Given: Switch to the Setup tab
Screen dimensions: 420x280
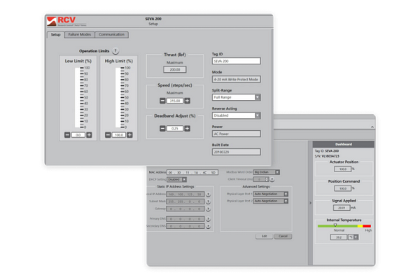Looking at the screenshot, I should [56, 34].
